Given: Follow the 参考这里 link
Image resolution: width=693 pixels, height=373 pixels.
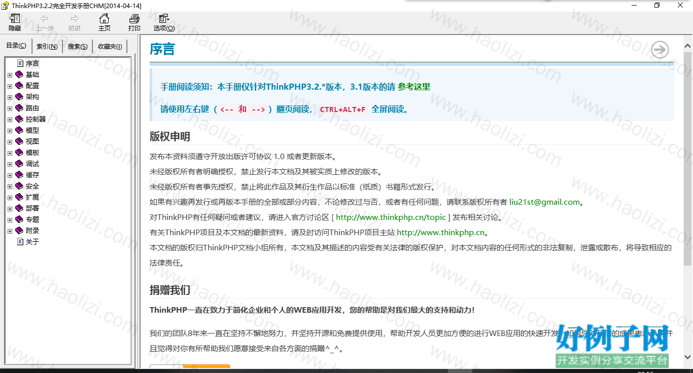Looking at the screenshot, I should click(x=414, y=87).
